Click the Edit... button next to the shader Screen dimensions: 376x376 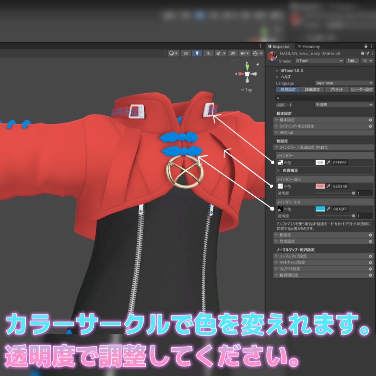tap(352, 61)
